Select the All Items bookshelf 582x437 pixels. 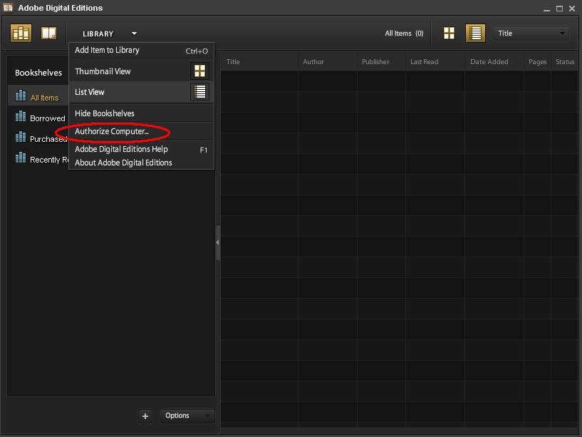pyautogui.click(x=38, y=97)
